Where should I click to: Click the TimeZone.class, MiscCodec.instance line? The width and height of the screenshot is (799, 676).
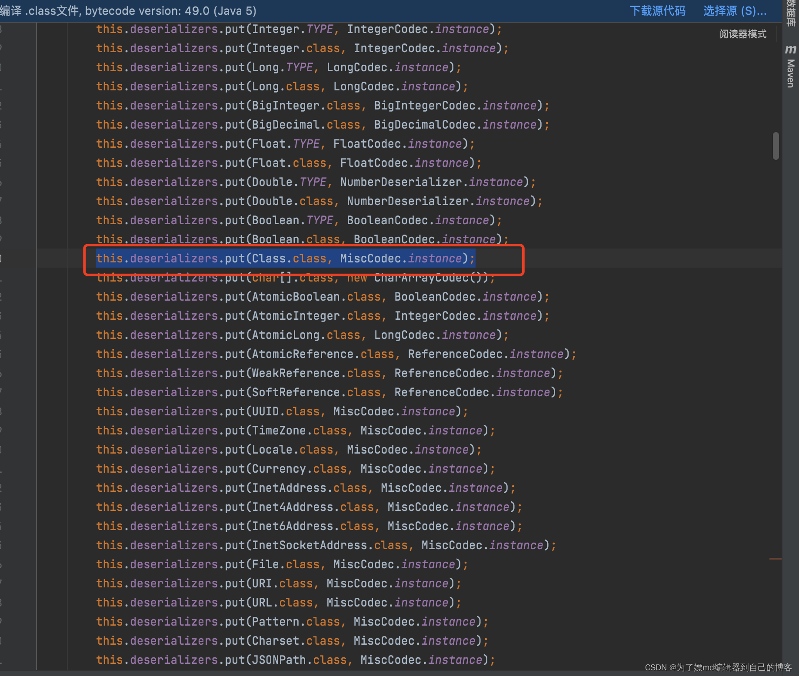[x=296, y=431]
